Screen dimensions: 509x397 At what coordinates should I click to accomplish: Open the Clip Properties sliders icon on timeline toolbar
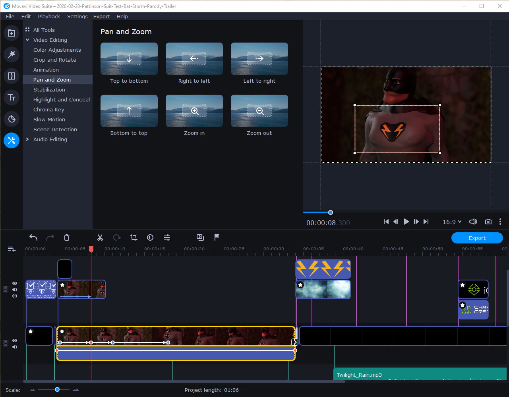coord(167,237)
